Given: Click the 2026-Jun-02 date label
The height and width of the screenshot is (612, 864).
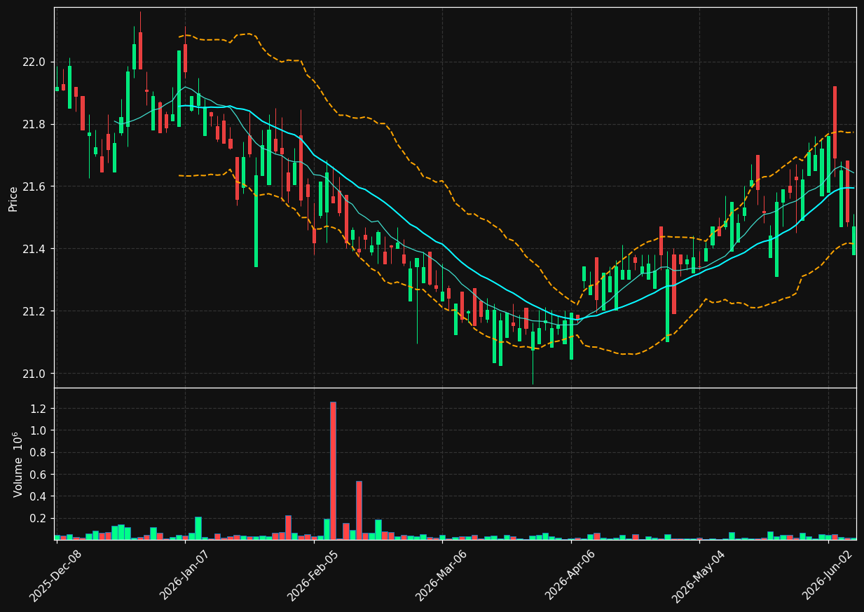Looking at the screenshot, I should [828, 576].
